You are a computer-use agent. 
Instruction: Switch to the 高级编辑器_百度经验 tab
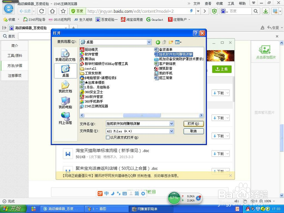tap(38, 28)
